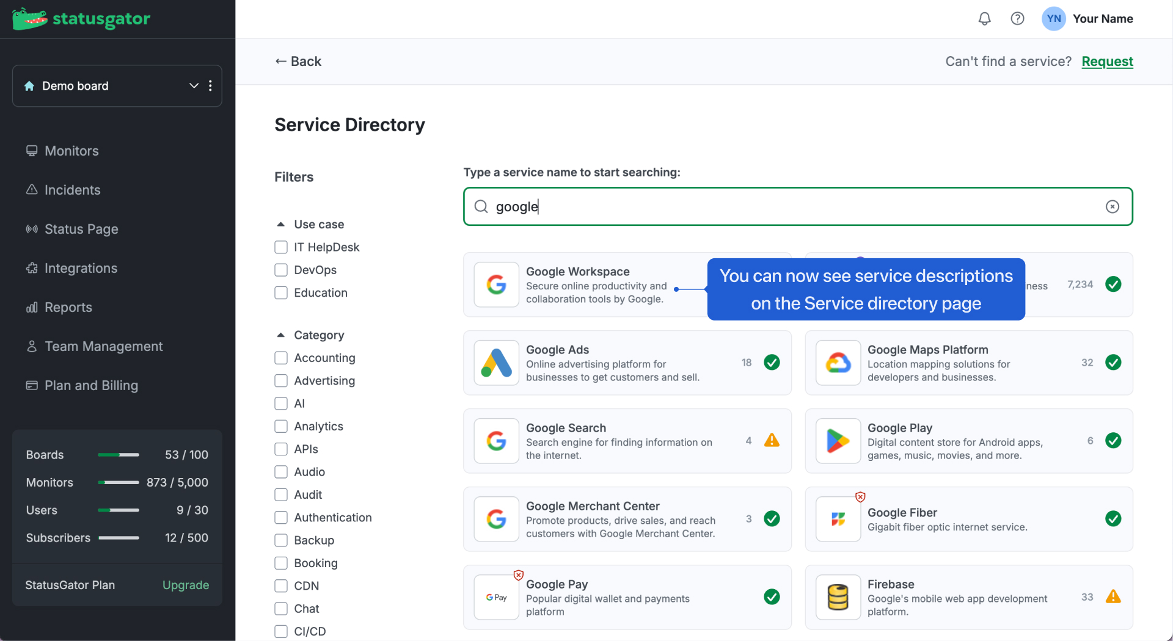
Task: Check the CI/CD category
Action: (x=281, y=632)
